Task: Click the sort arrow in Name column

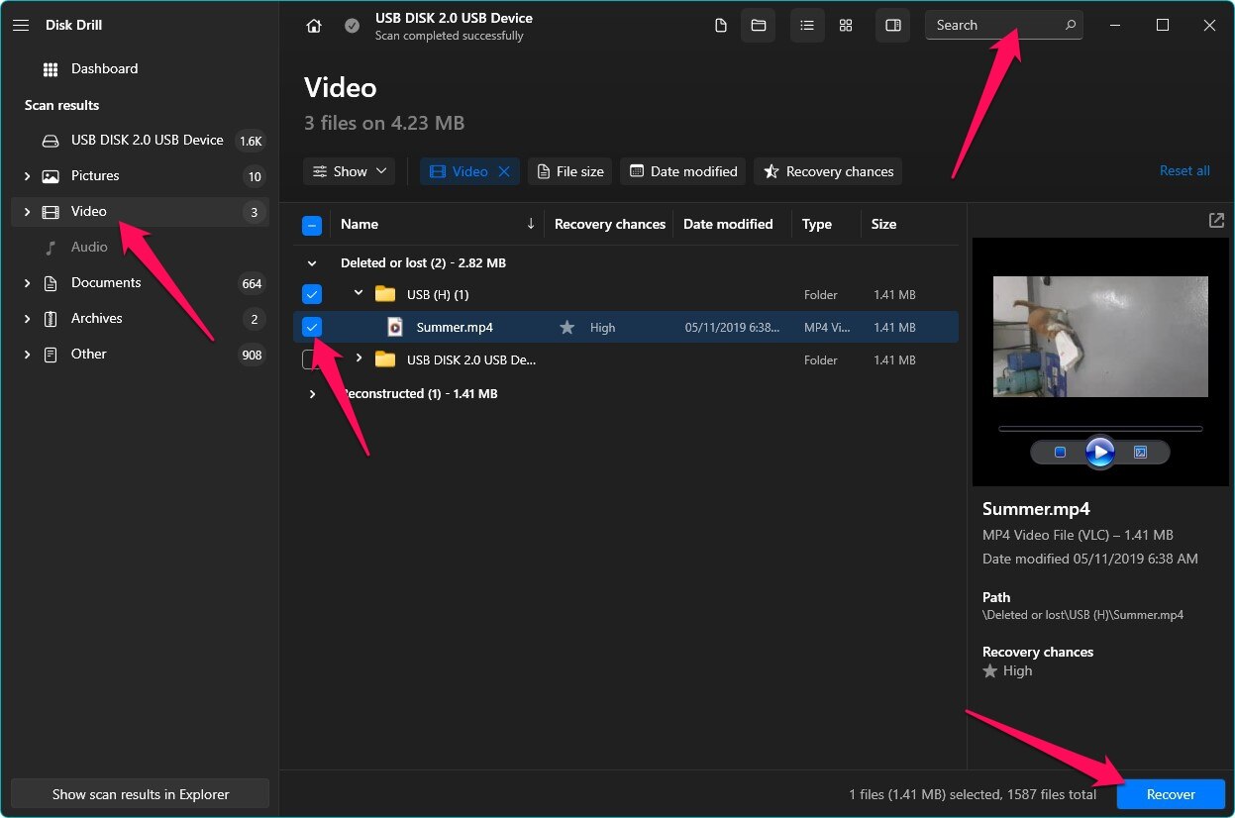Action: [x=531, y=224]
